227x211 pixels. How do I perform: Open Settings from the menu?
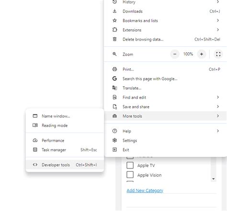click(165, 140)
